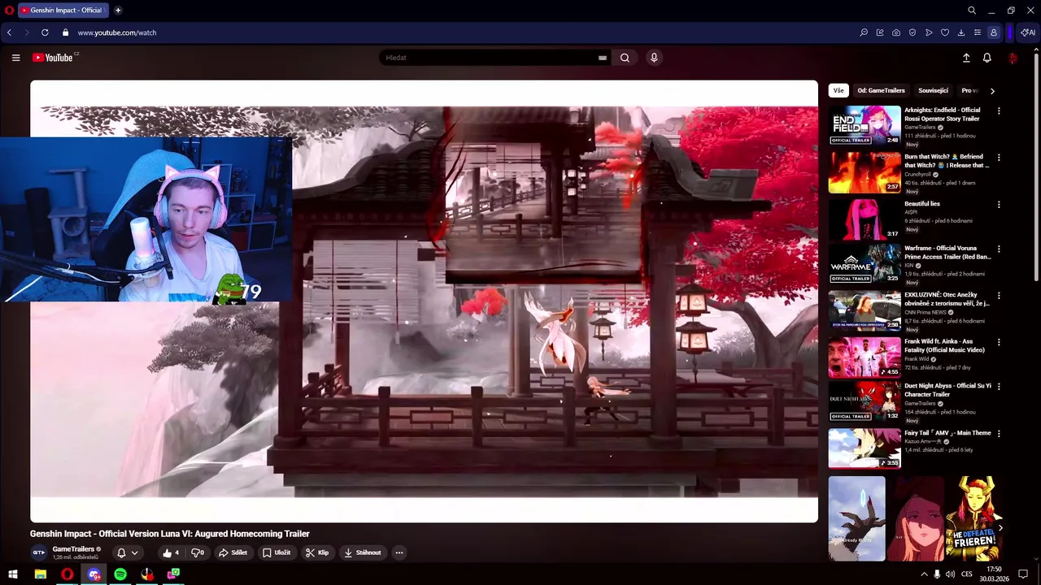Open options for Warframe Voruna video
This screenshot has height=585, width=1041.
click(x=999, y=249)
